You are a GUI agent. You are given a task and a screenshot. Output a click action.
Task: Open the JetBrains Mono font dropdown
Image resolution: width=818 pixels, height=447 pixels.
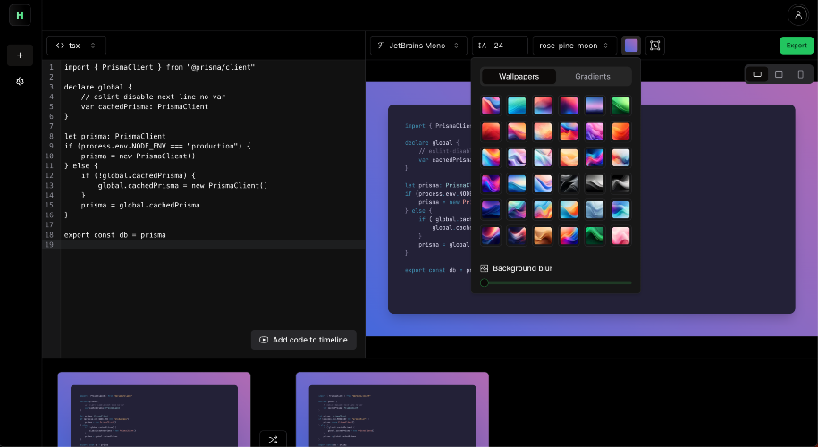(x=418, y=46)
